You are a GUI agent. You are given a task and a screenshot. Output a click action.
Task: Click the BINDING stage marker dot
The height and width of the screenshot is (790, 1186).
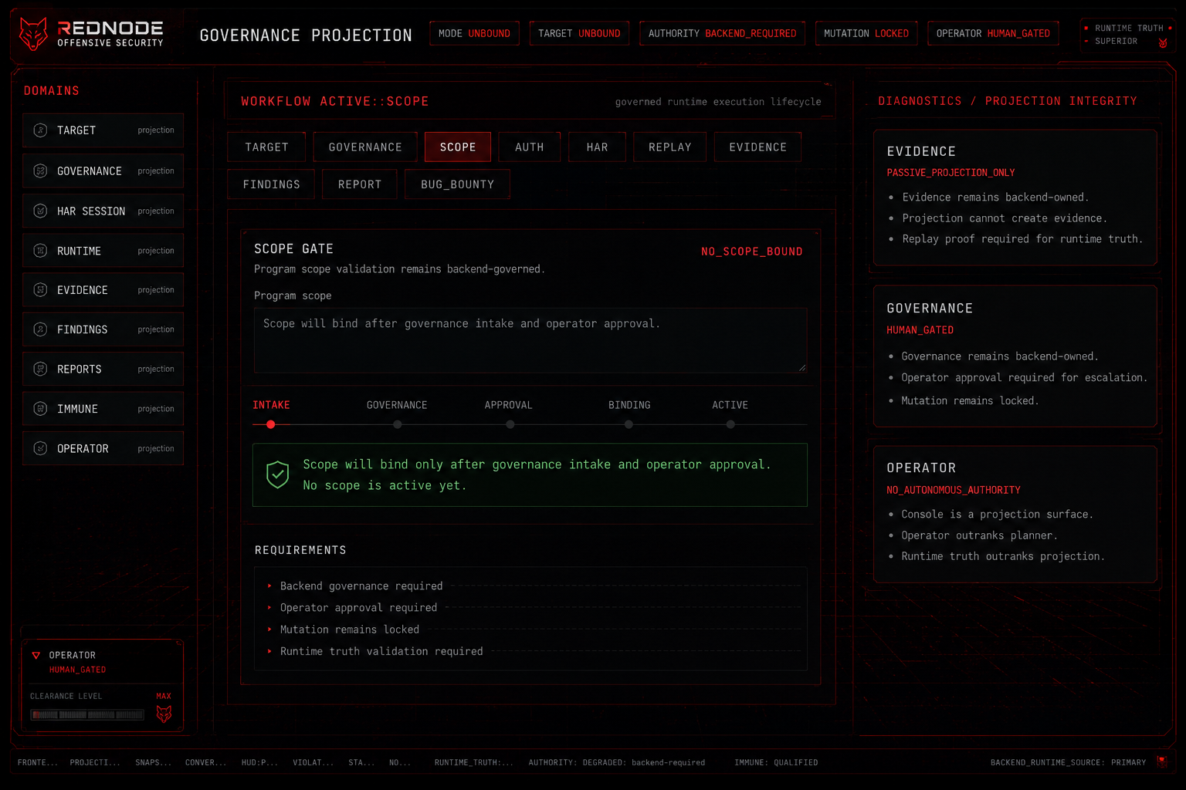(629, 424)
